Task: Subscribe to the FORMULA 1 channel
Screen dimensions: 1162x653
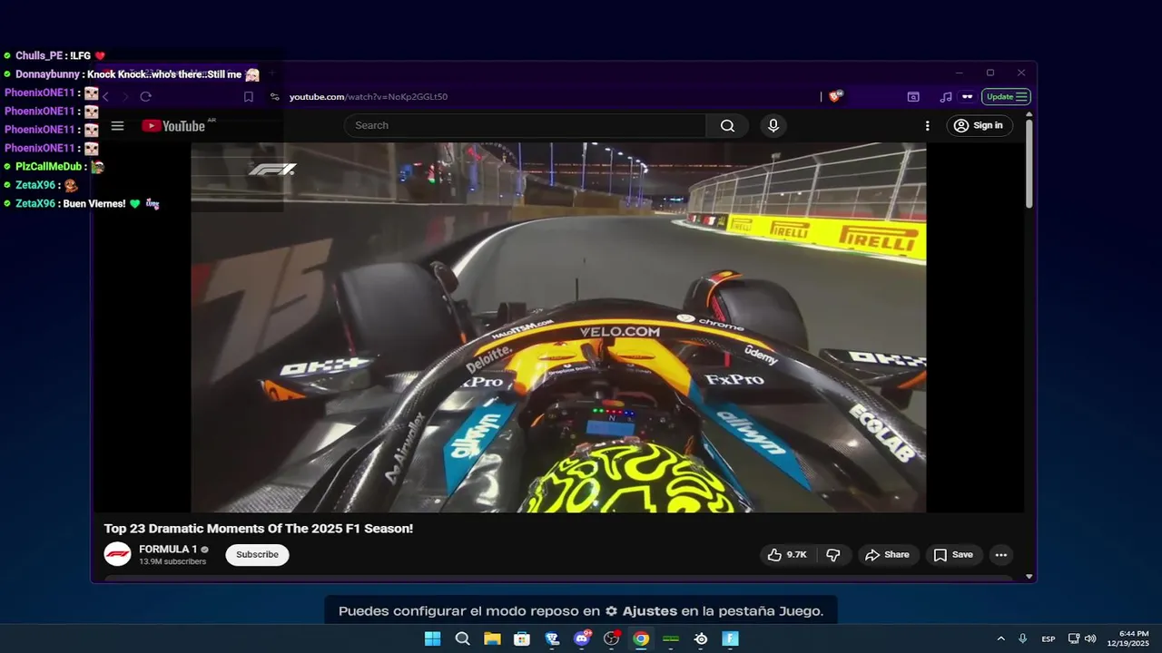Action: tap(257, 555)
